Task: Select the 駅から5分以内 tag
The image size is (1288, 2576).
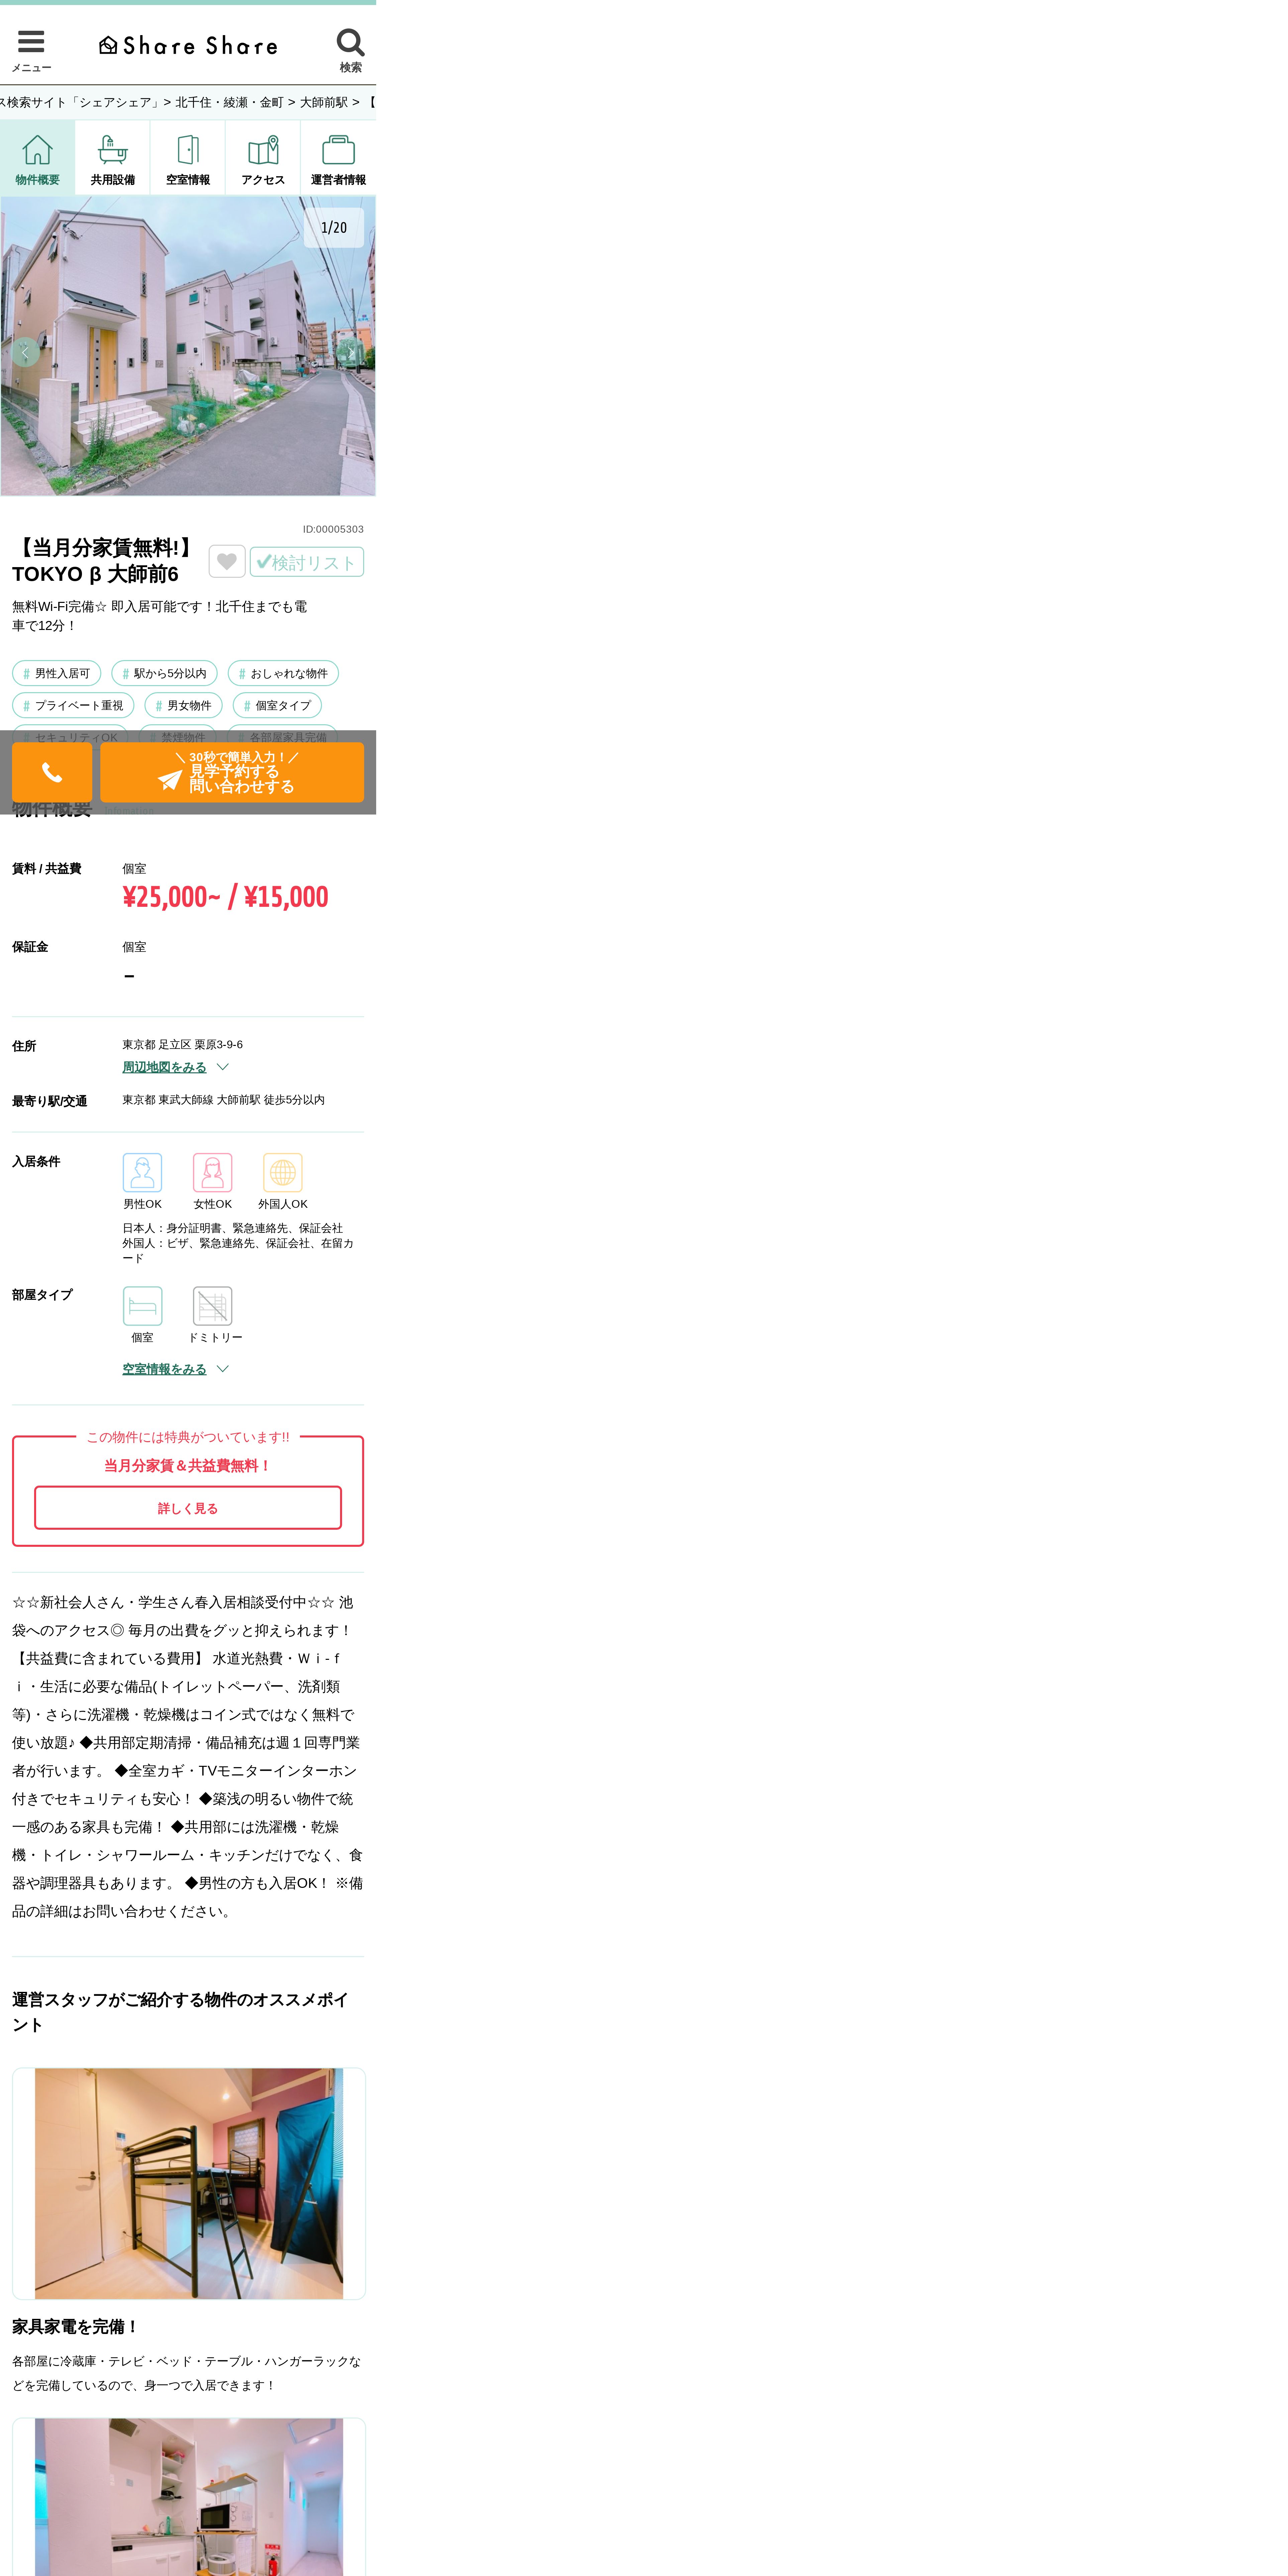Action: [164, 673]
